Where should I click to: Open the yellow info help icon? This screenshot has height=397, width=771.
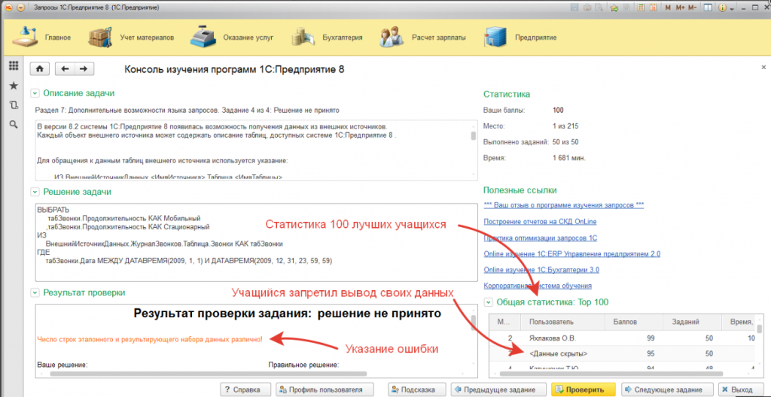[x=722, y=8]
